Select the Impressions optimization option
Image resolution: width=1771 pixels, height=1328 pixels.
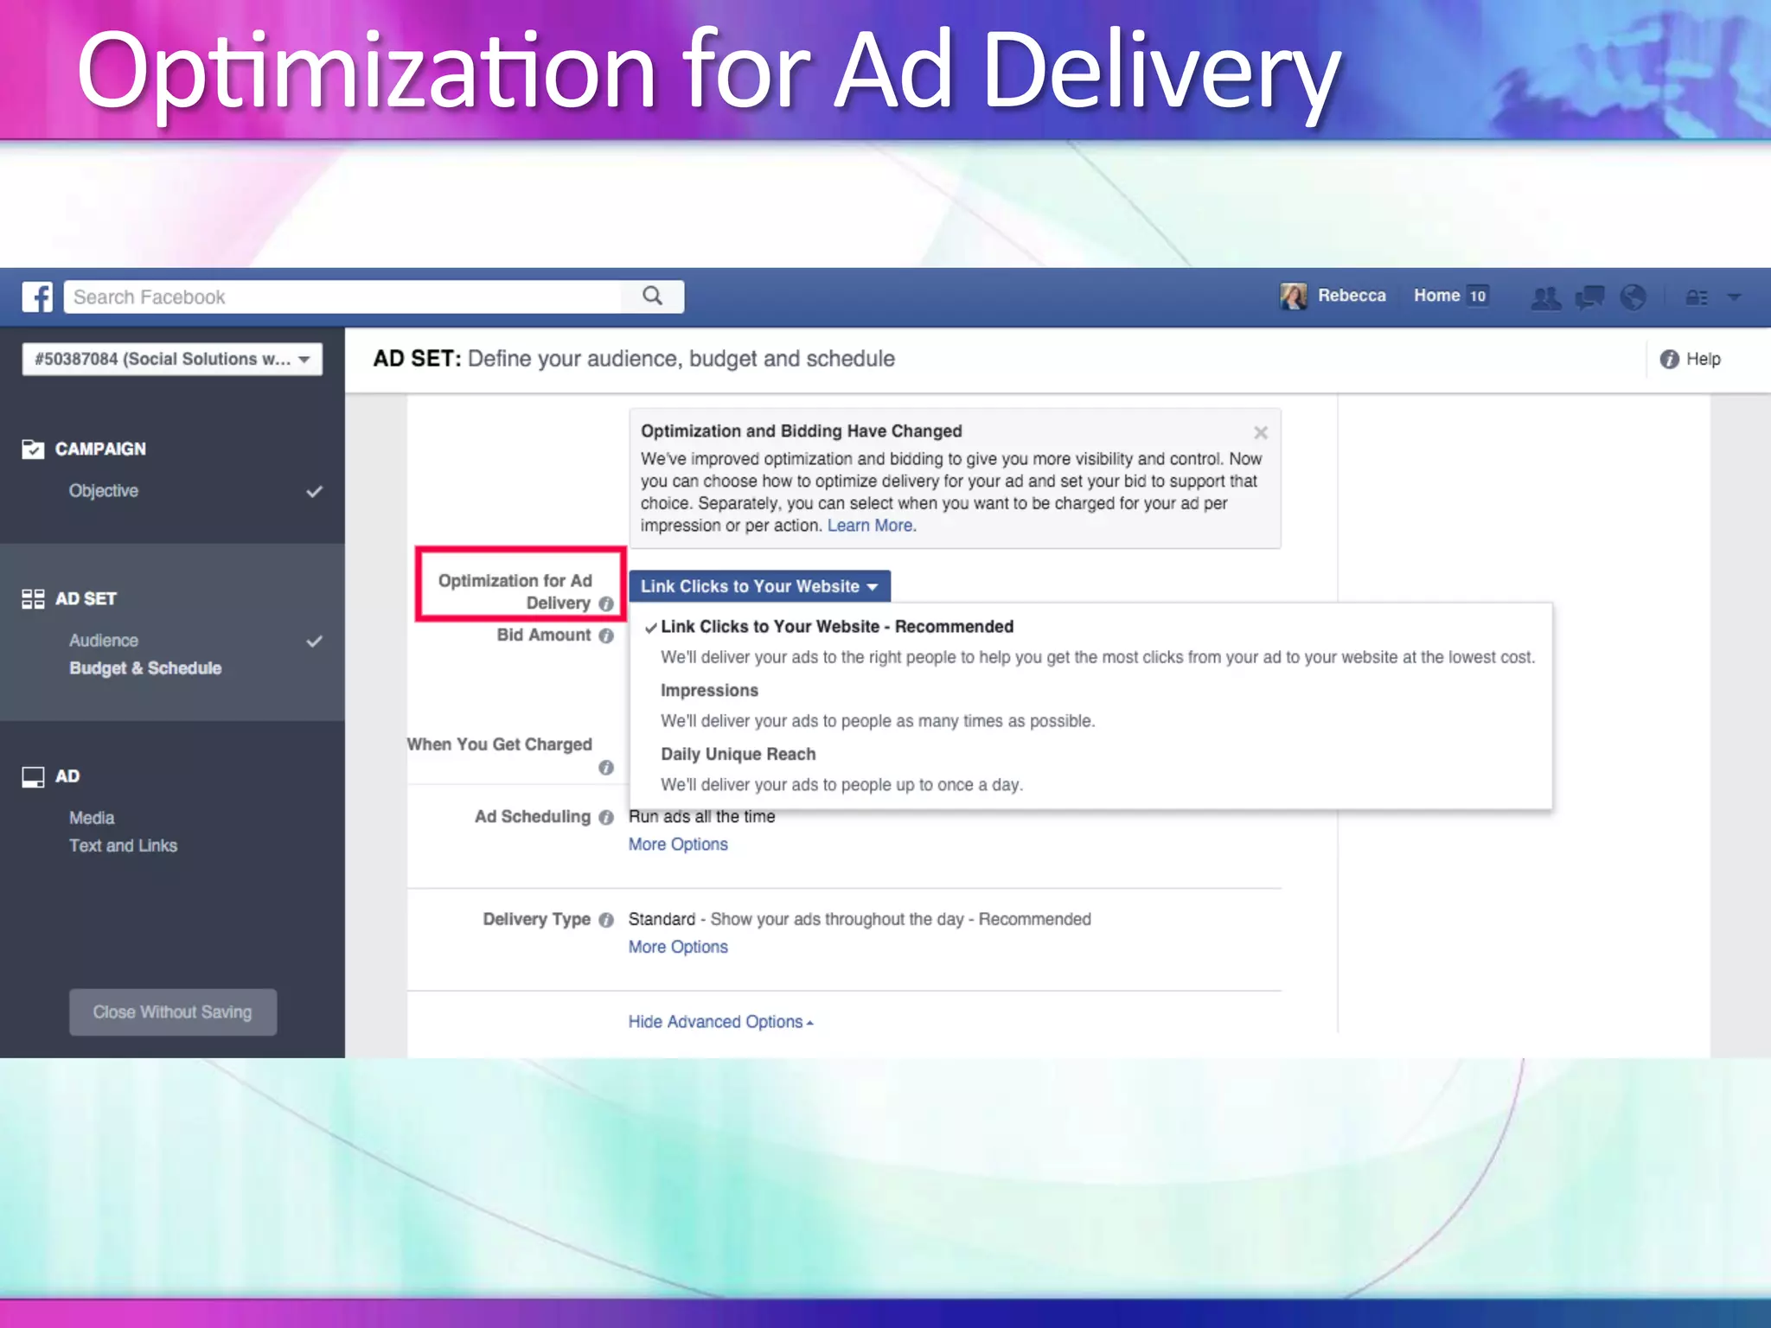[709, 691]
